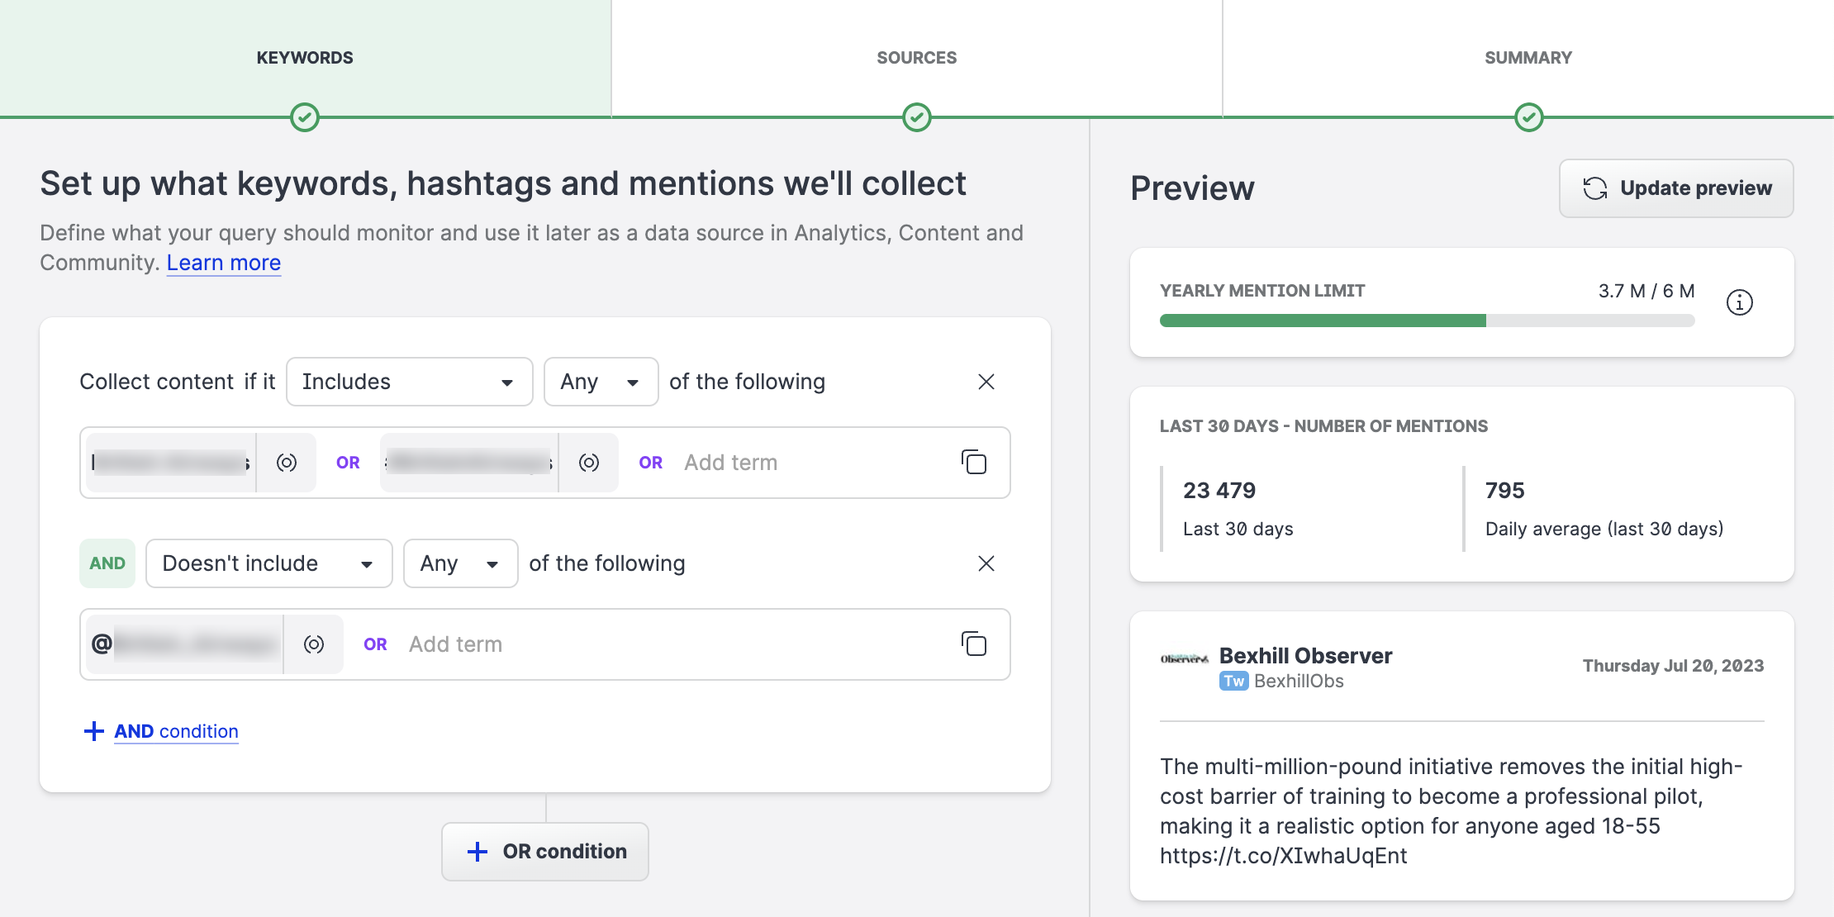The width and height of the screenshot is (1834, 917).
Task: Open the Includes dropdown
Action: [x=409, y=382]
